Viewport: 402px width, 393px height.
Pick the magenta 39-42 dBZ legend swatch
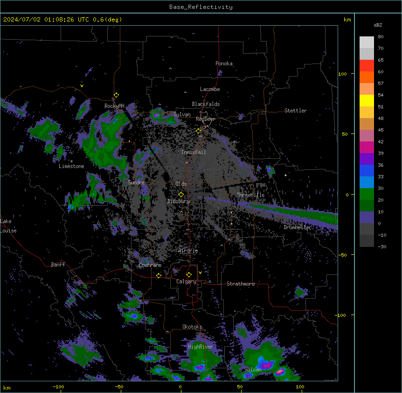(x=367, y=147)
